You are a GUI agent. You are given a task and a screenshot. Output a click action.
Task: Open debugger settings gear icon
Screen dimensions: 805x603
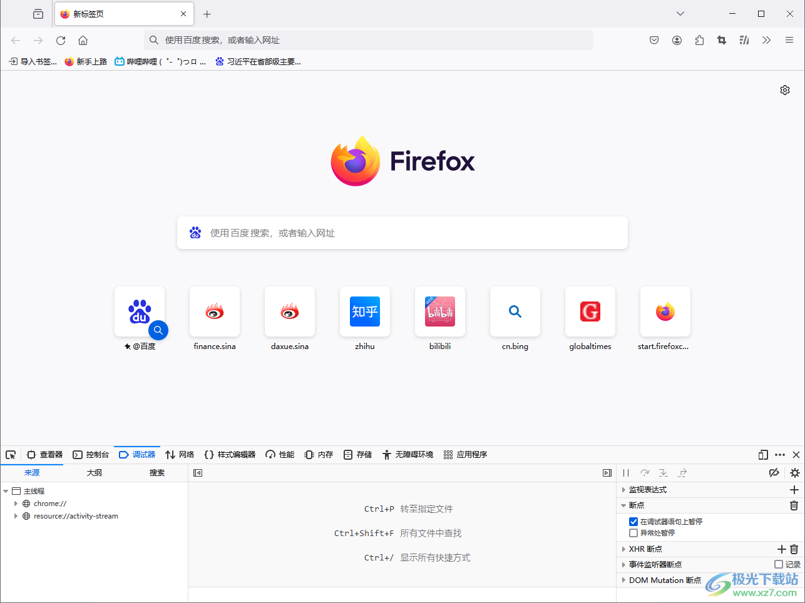795,473
